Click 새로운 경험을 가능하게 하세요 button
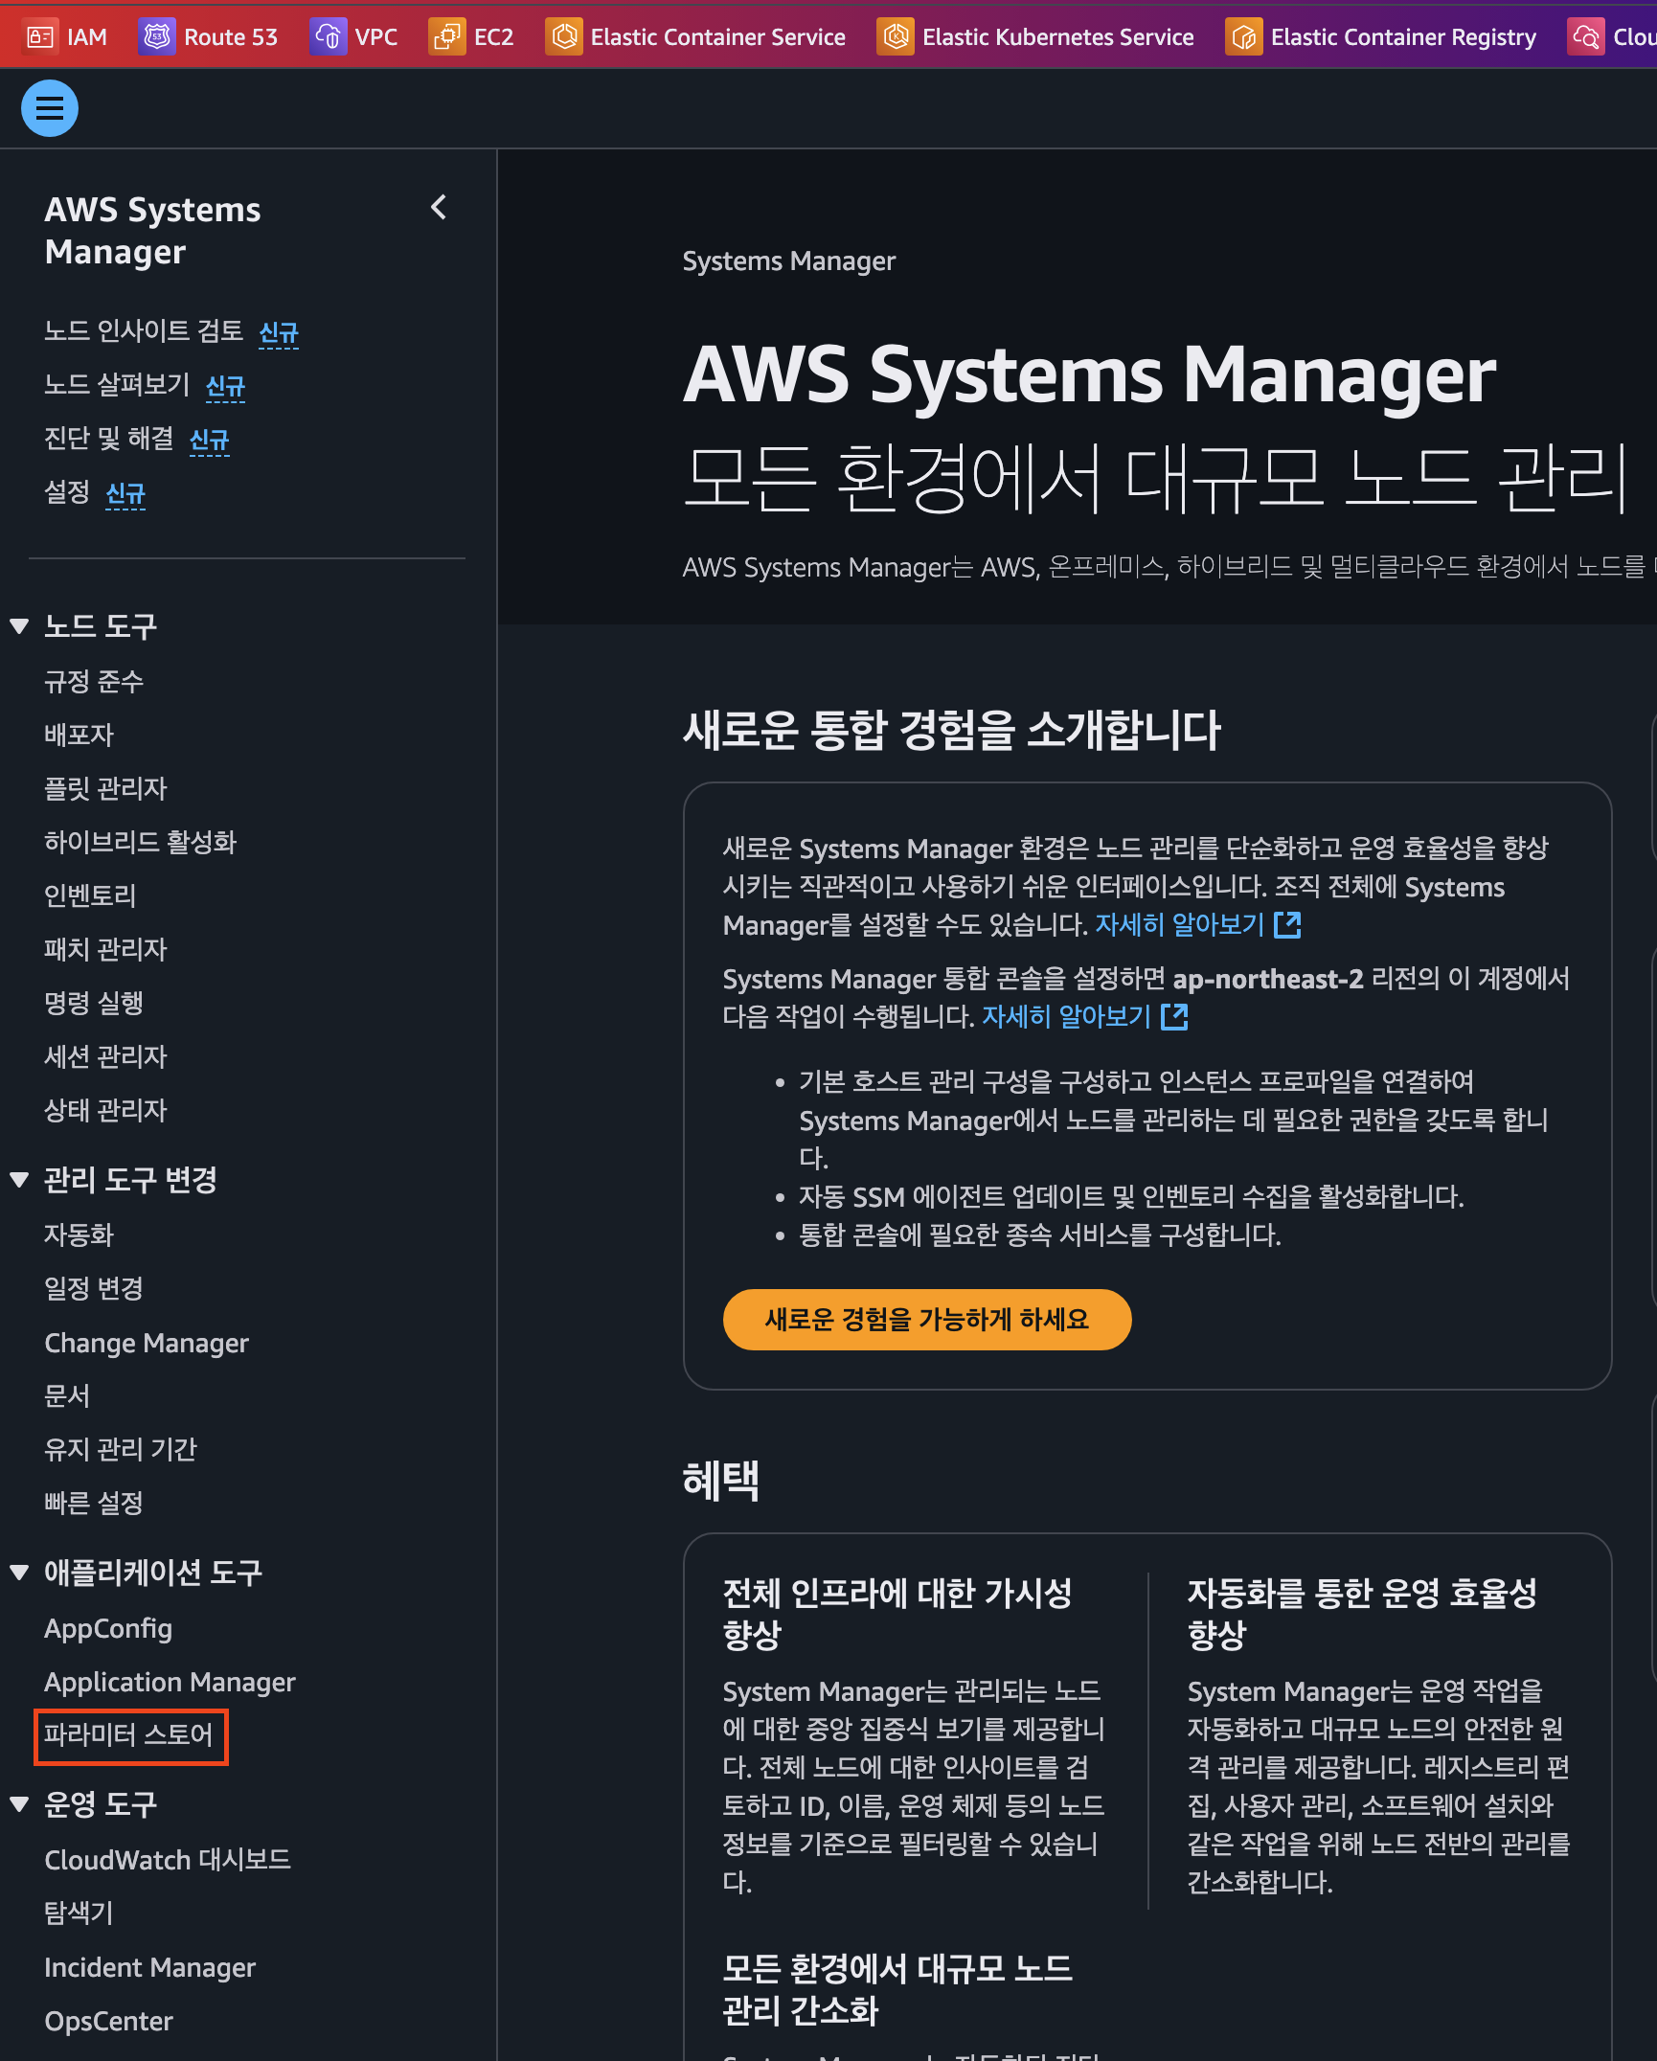The image size is (1657, 2061). (x=927, y=1320)
